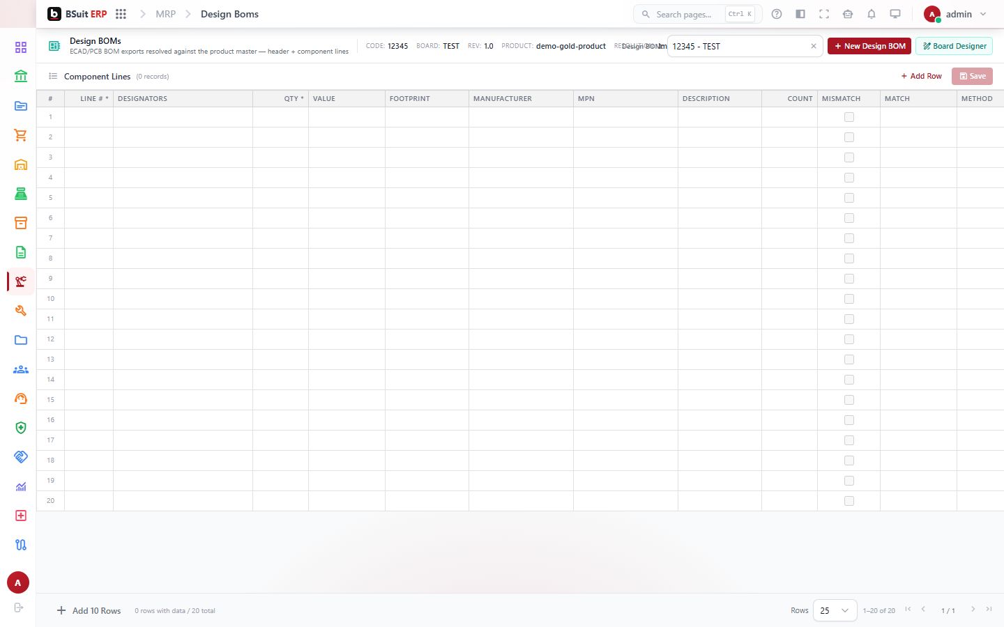Open the analytics chart sidebar icon

20,486
